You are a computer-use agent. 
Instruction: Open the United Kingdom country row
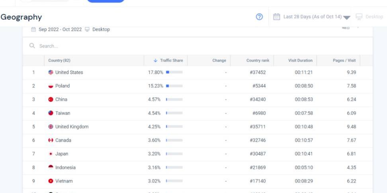coord(72,127)
